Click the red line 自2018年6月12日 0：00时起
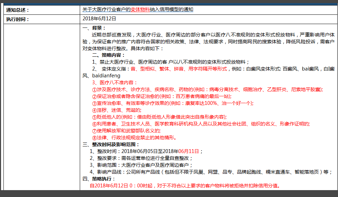Image resolution: width=338 pixels, height=197 pixels. 185,186
